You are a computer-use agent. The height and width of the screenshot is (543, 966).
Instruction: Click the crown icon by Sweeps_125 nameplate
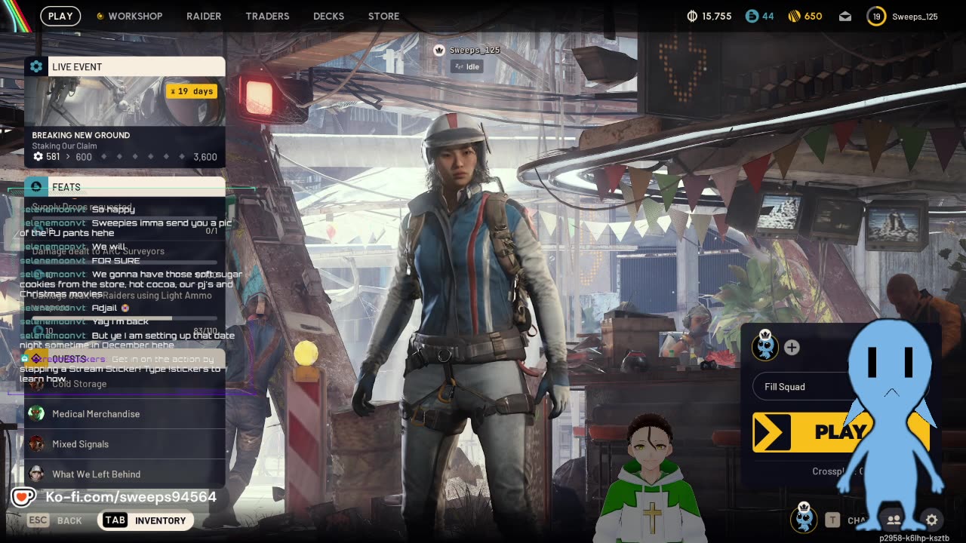439,50
